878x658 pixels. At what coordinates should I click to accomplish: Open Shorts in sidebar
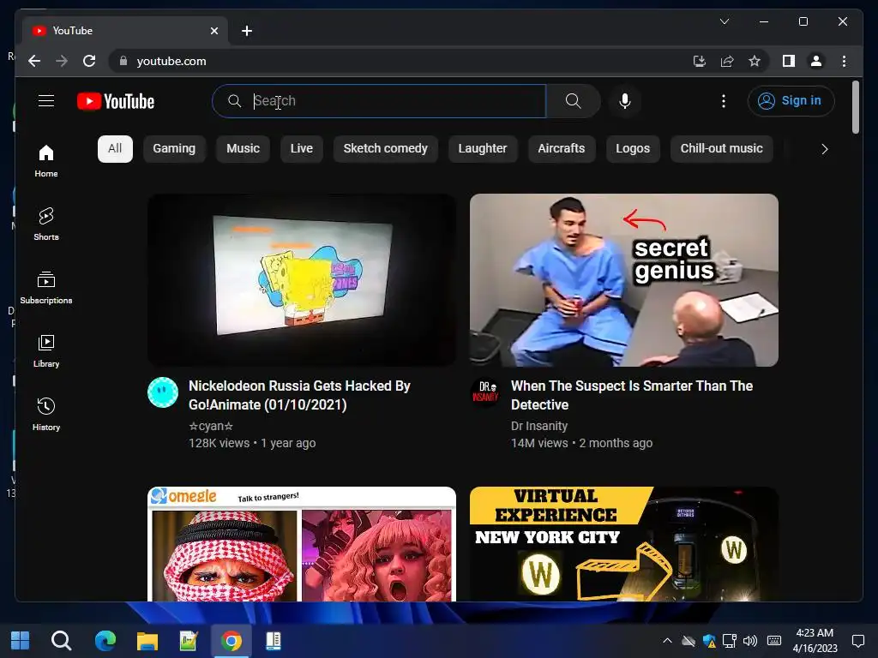click(46, 224)
